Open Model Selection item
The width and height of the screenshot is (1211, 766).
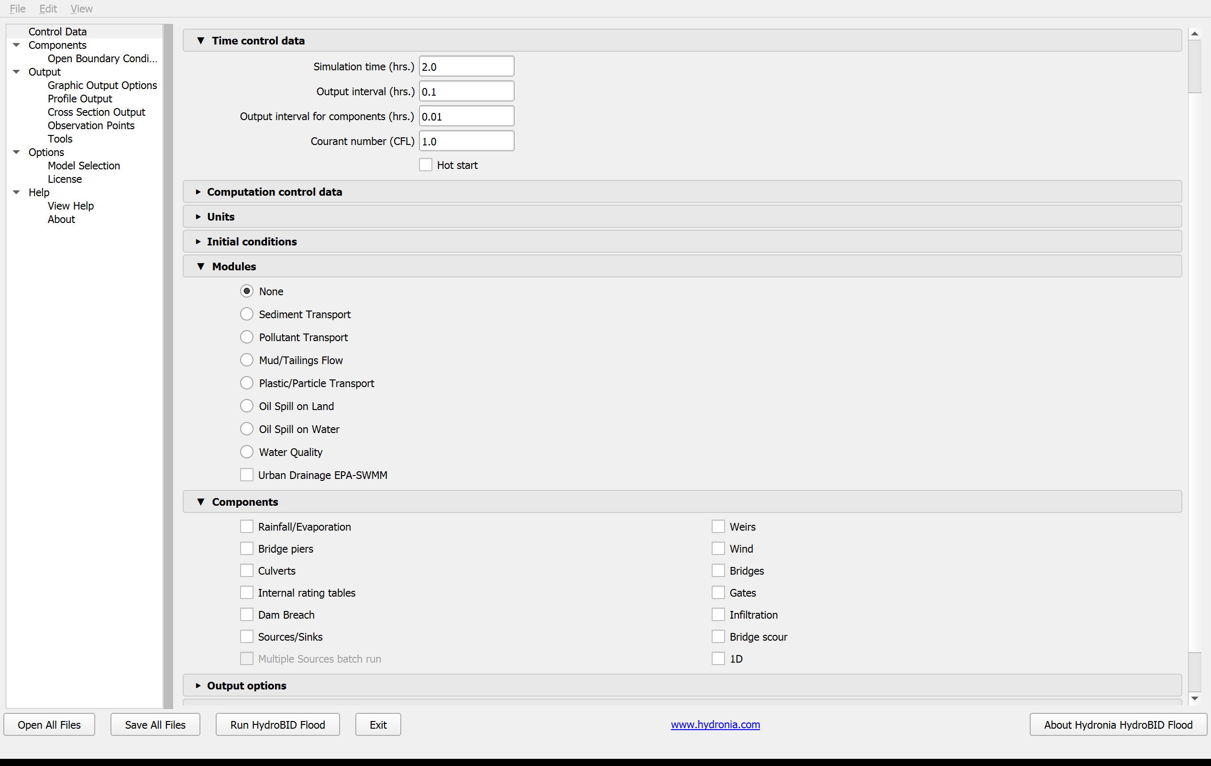pos(84,166)
